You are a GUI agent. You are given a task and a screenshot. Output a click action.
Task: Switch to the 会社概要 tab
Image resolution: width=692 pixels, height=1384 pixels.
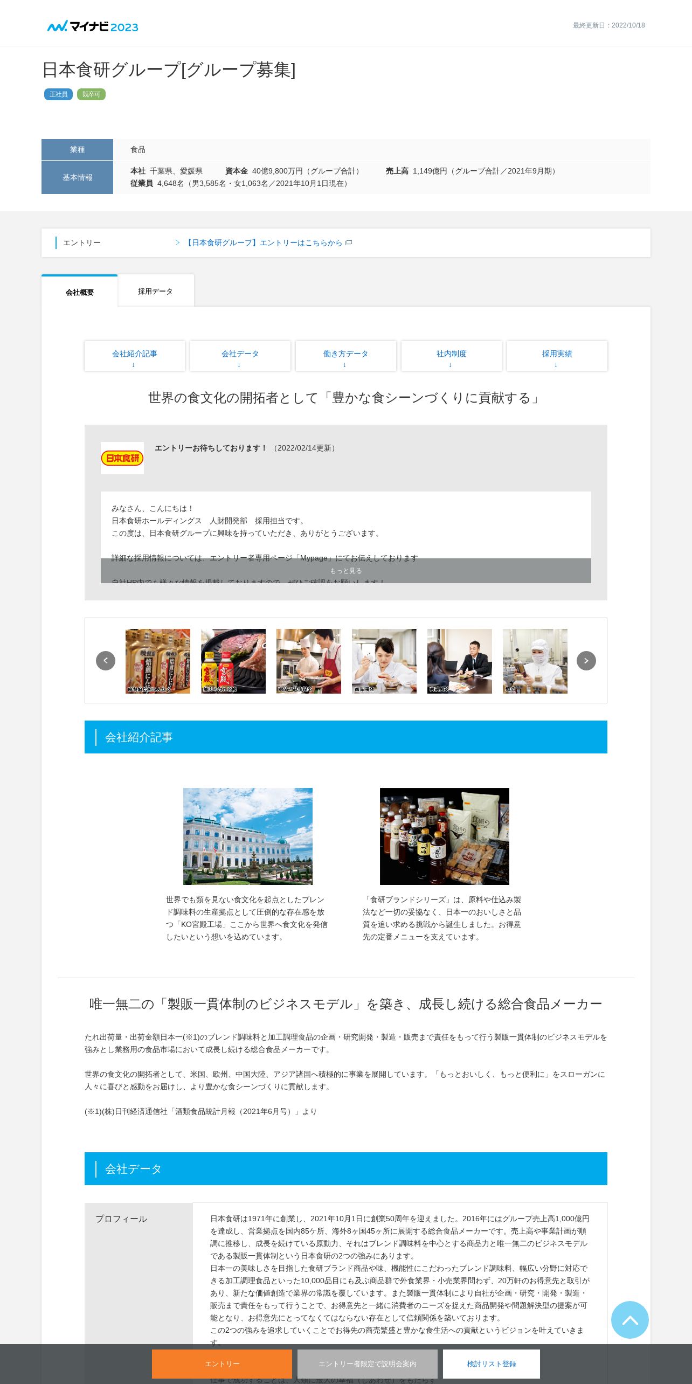80,292
